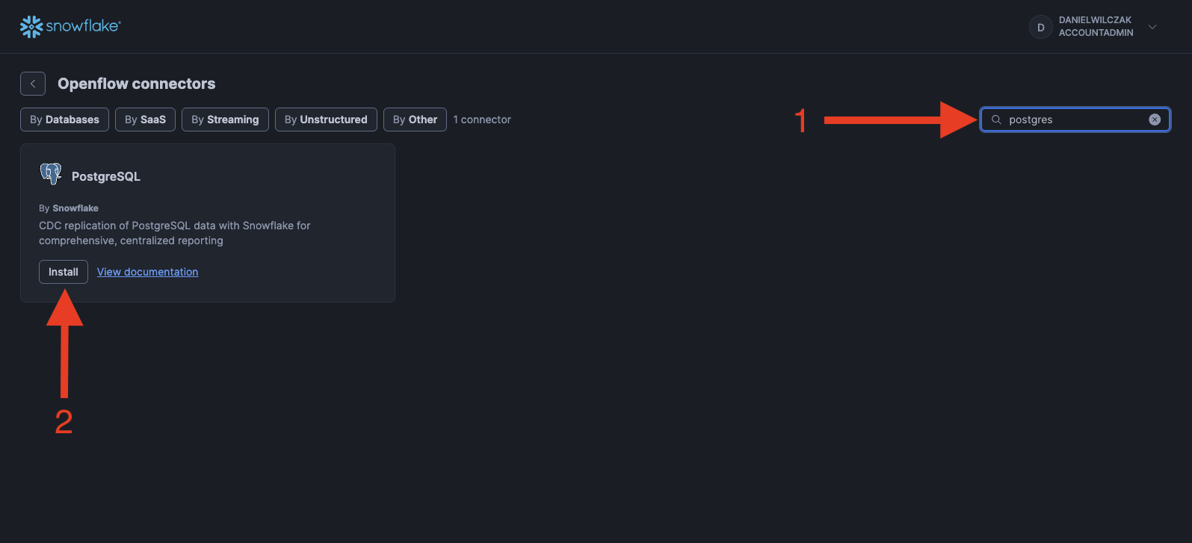Toggle the By SaaS filter

point(145,120)
